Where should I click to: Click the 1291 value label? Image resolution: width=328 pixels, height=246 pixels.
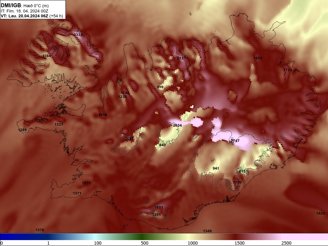click(x=156, y=215)
